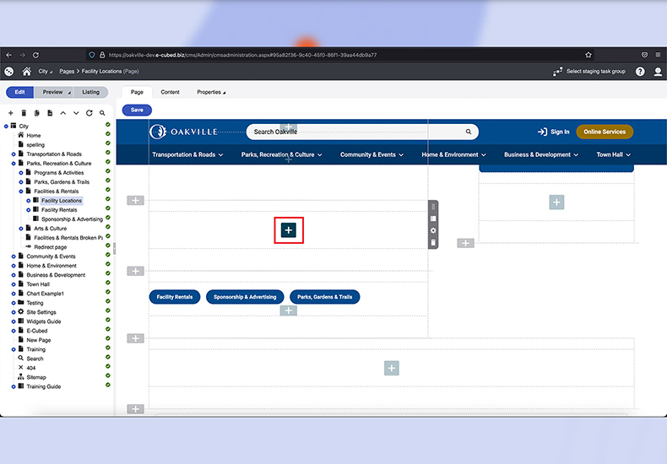Click the blue Save button
The height and width of the screenshot is (464, 667).
coord(137,110)
